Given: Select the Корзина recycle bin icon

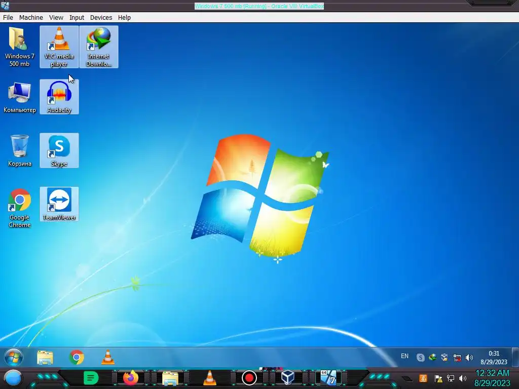Looking at the screenshot, I should [20, 150].
